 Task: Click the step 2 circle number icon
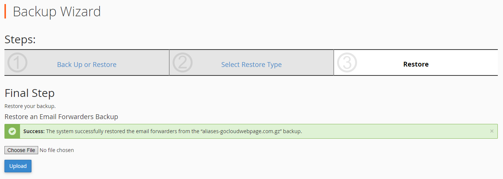pos(183,63)
